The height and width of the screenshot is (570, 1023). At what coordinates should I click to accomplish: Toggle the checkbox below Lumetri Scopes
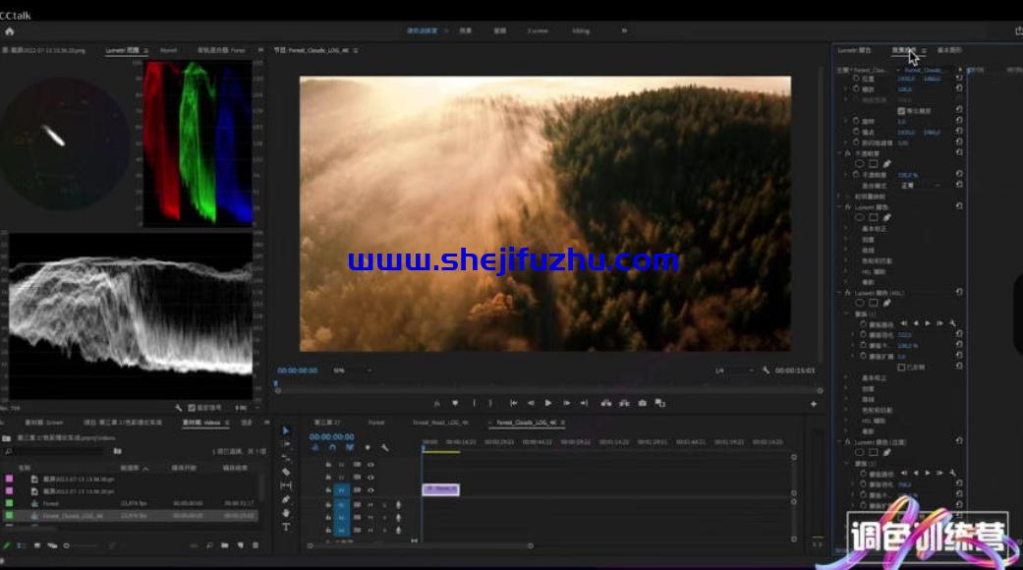point(192,408)
